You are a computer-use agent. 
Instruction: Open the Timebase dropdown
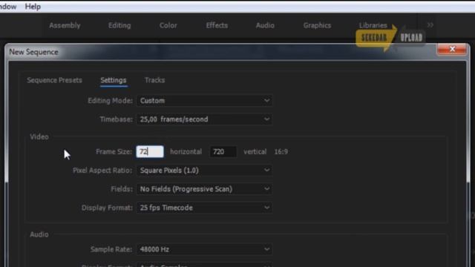tap(204, 119)
